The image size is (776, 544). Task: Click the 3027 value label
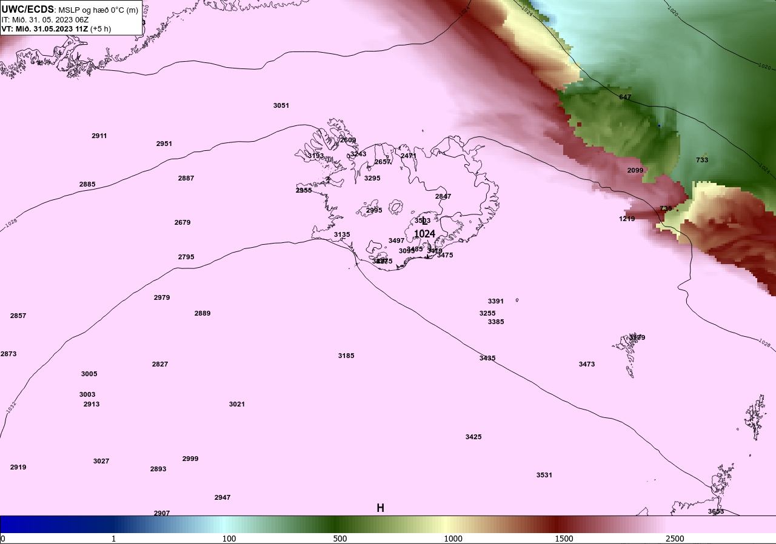point(101,461)
